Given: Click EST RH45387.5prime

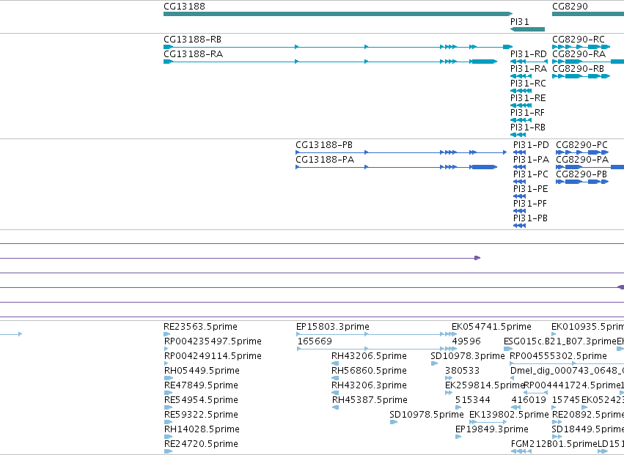Looking at the screenshot, I should [x=370, y=400].
